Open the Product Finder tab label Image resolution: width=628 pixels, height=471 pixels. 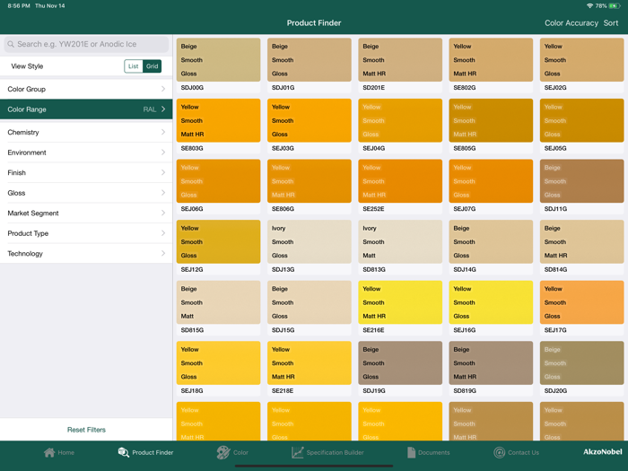[x=153, y=452]
